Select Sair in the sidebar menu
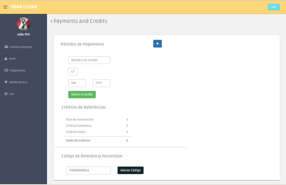Viewport: 286px width, 185px height. 12,94
